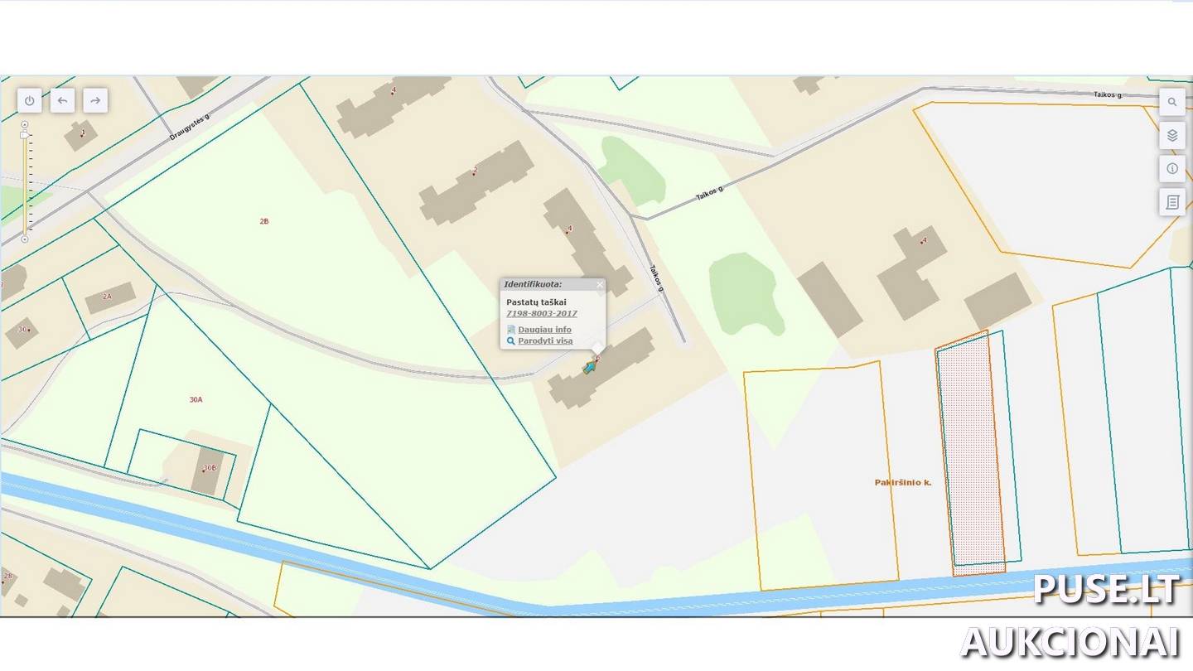The height and width of the screenshot is (671, 1193).
Task: Go to next map extent arrow
Action: pos(95,100)
